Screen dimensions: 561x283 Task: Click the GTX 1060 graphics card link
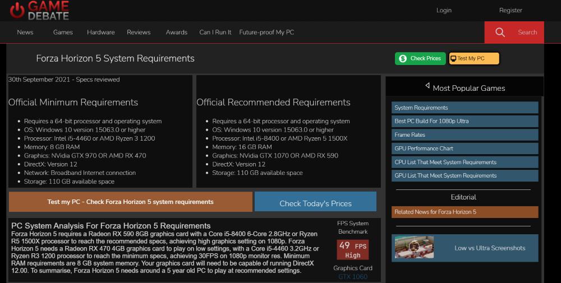click(x=353, y=277)
